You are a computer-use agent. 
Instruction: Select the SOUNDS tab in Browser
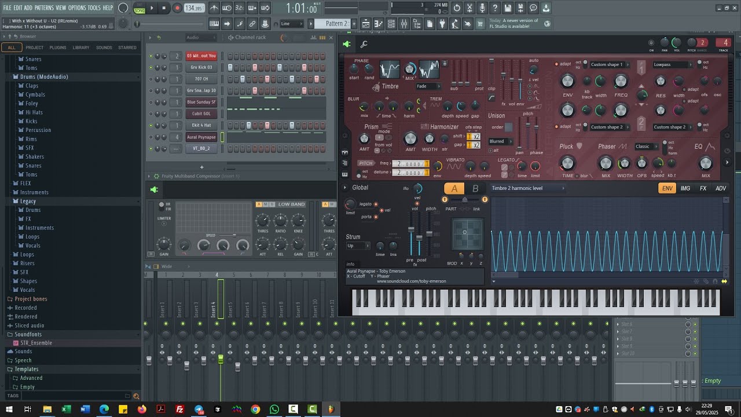click(104, 47)
